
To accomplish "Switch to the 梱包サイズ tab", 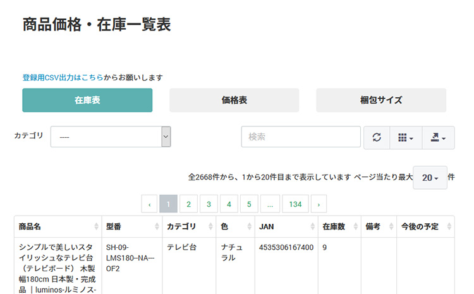I will 381,100.
